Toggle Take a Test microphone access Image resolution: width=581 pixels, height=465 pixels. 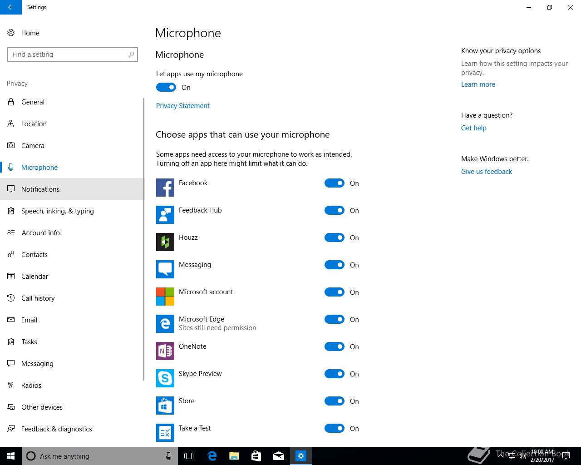335,428
